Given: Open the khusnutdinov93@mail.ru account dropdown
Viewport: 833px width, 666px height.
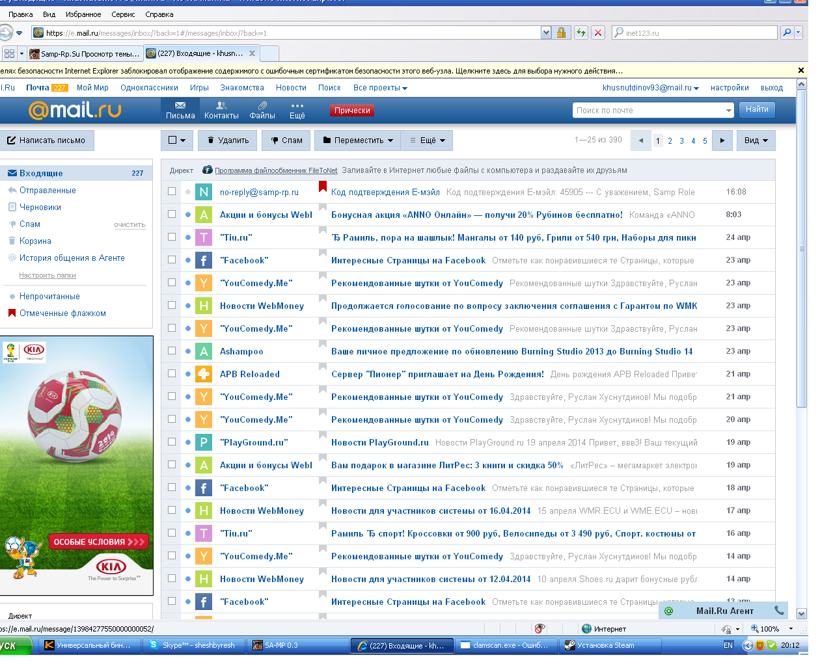Looking at the screenshot, I should pos(651,88).
